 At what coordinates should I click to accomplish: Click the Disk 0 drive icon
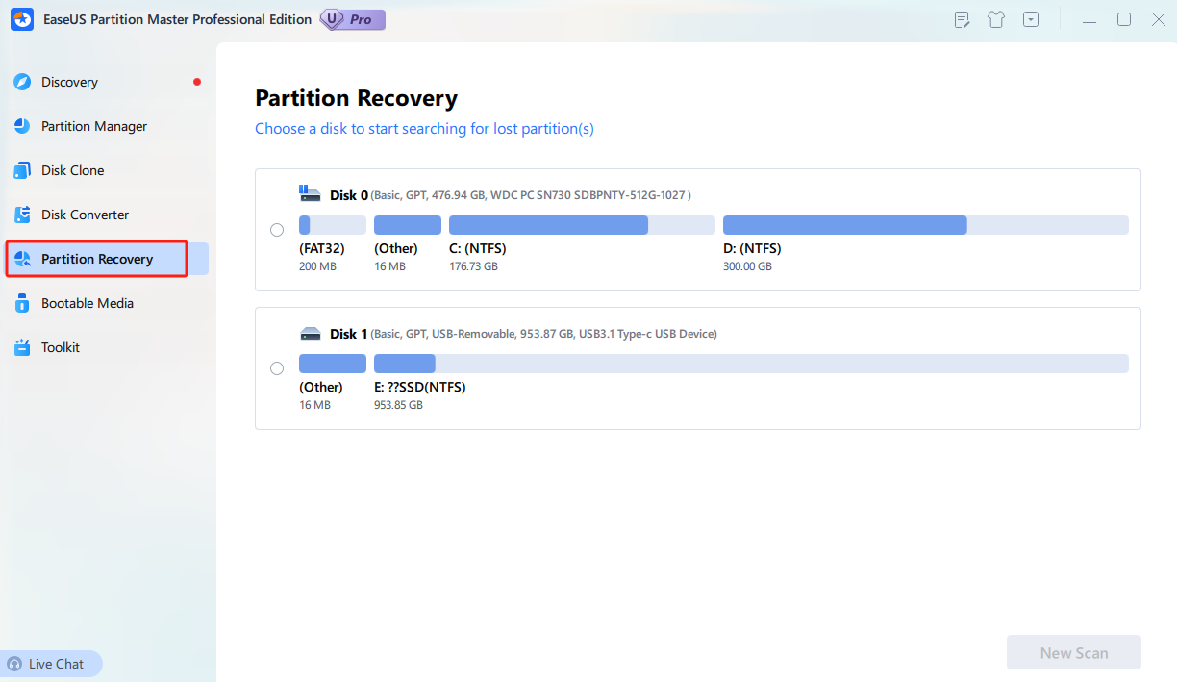[x=310, y=194]
